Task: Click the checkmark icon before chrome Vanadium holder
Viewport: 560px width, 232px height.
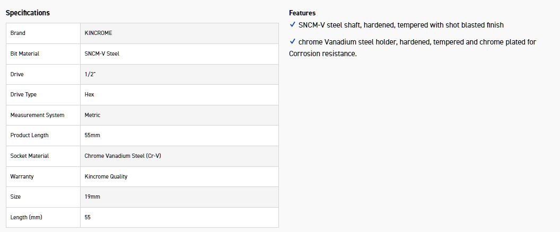Action: click(x=293, y=42)
